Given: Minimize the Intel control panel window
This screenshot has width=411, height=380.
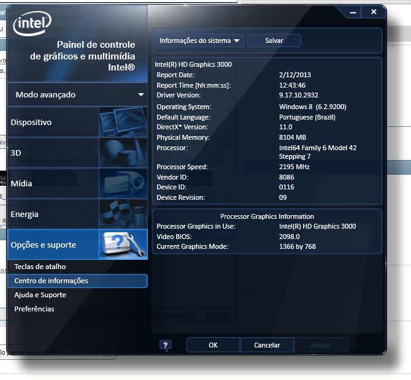Looking at the screenshot, I should pyautogui.click(x=352, y=12).
